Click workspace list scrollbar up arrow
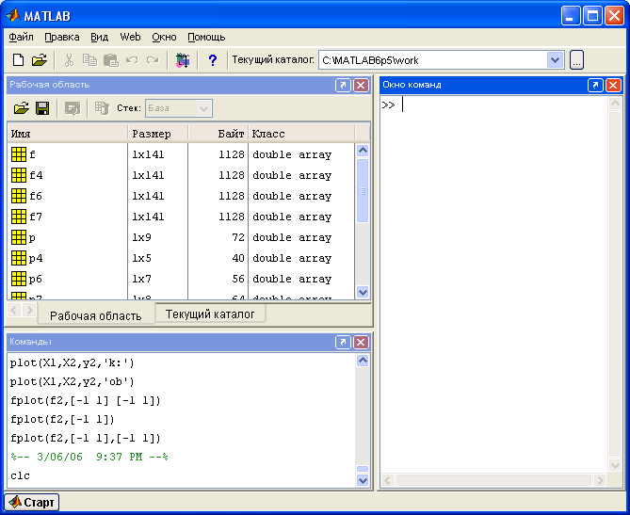 [x=363, y=151]
